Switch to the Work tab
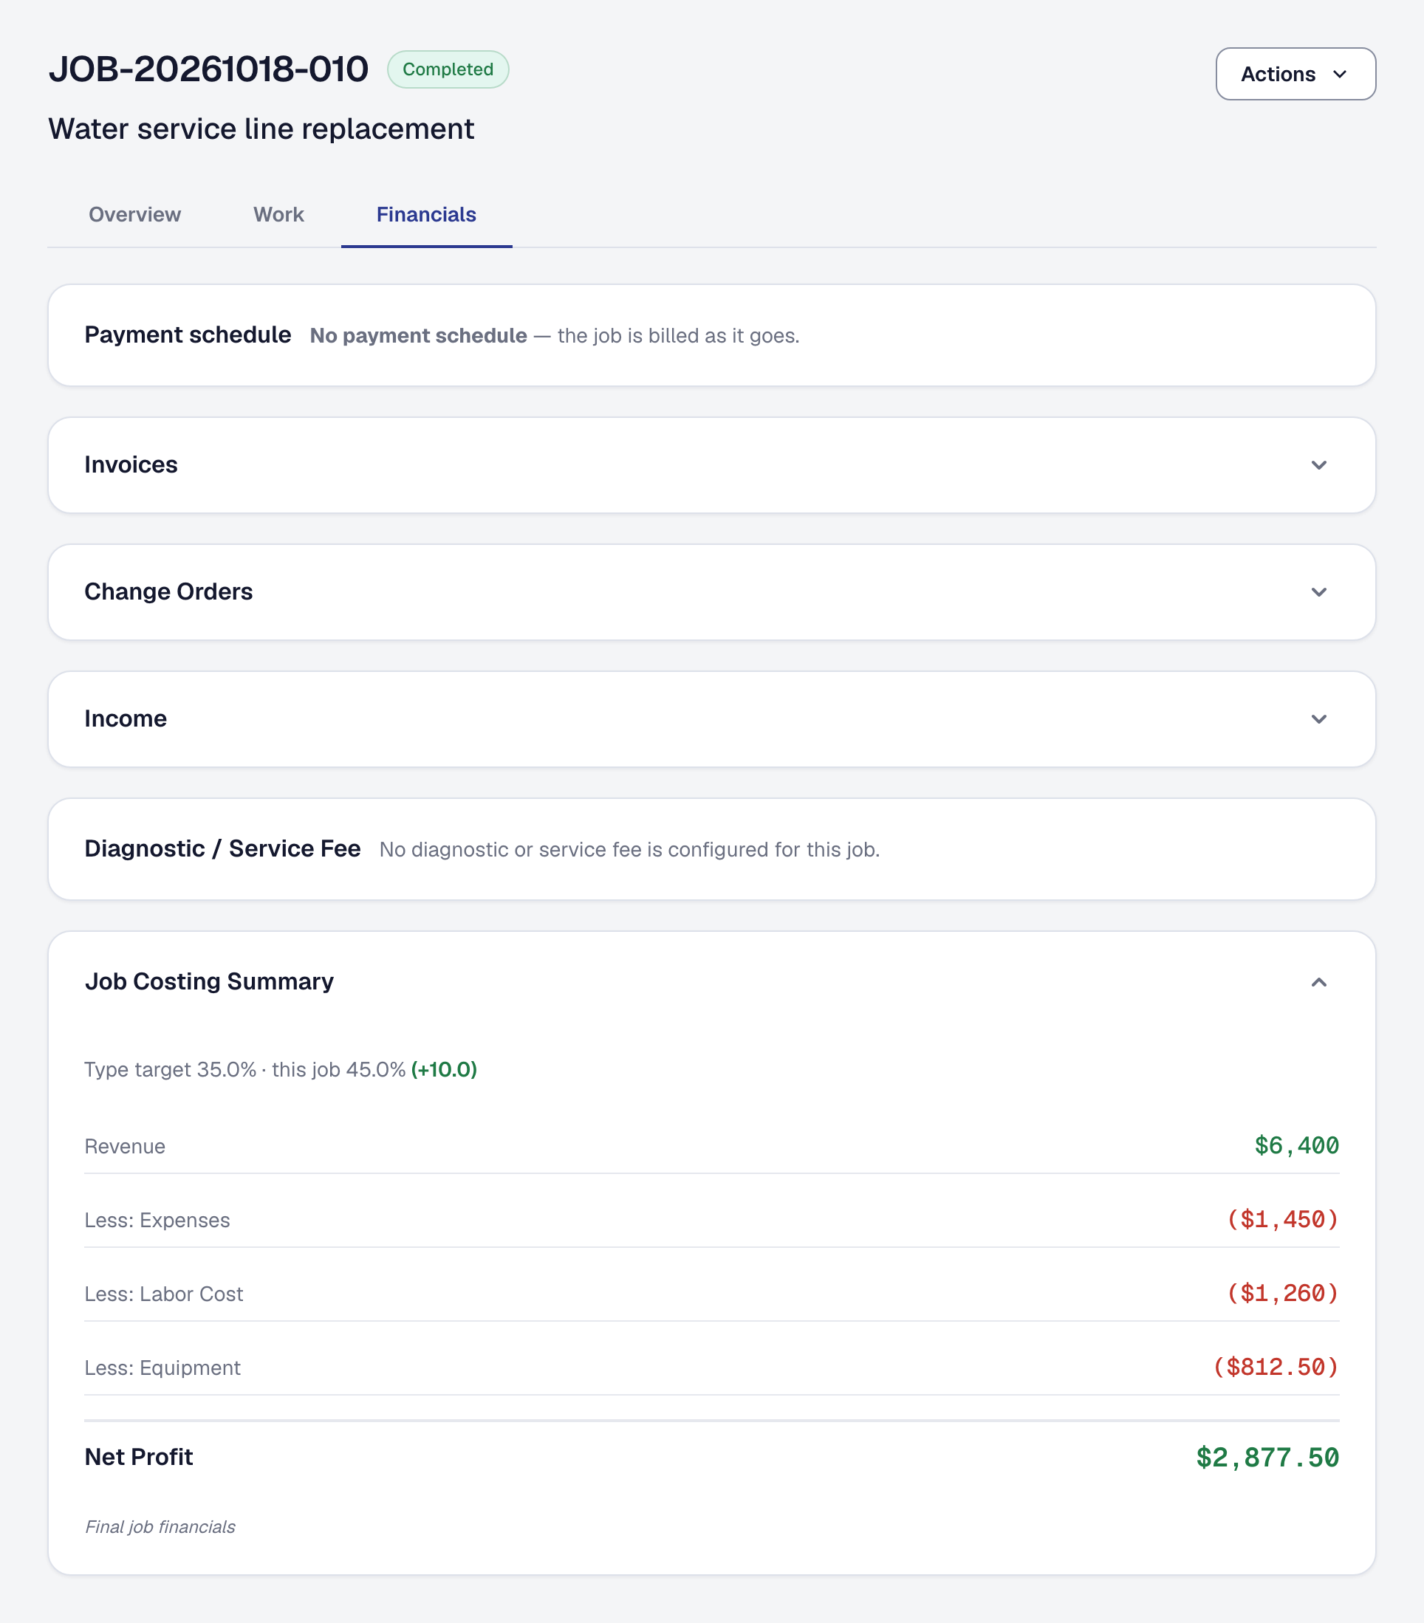This screenshot has width=1424, height=1623. [x=278, y=214]
